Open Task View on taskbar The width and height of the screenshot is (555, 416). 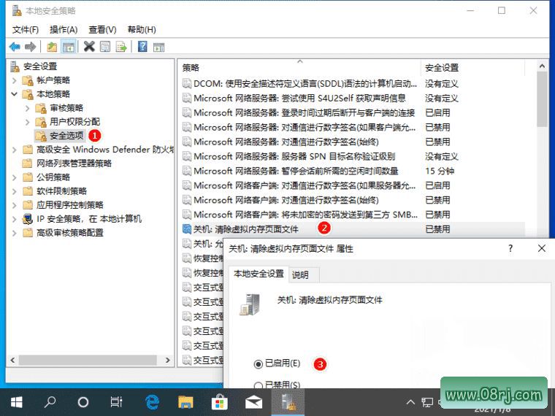click(x=116, y=402)
